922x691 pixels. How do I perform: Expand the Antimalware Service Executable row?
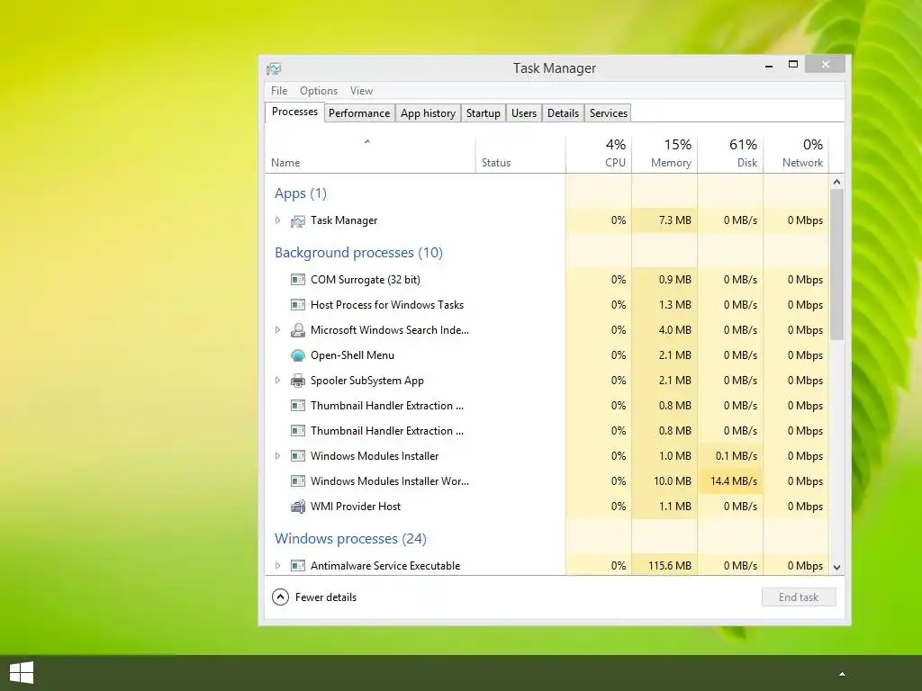277,566
